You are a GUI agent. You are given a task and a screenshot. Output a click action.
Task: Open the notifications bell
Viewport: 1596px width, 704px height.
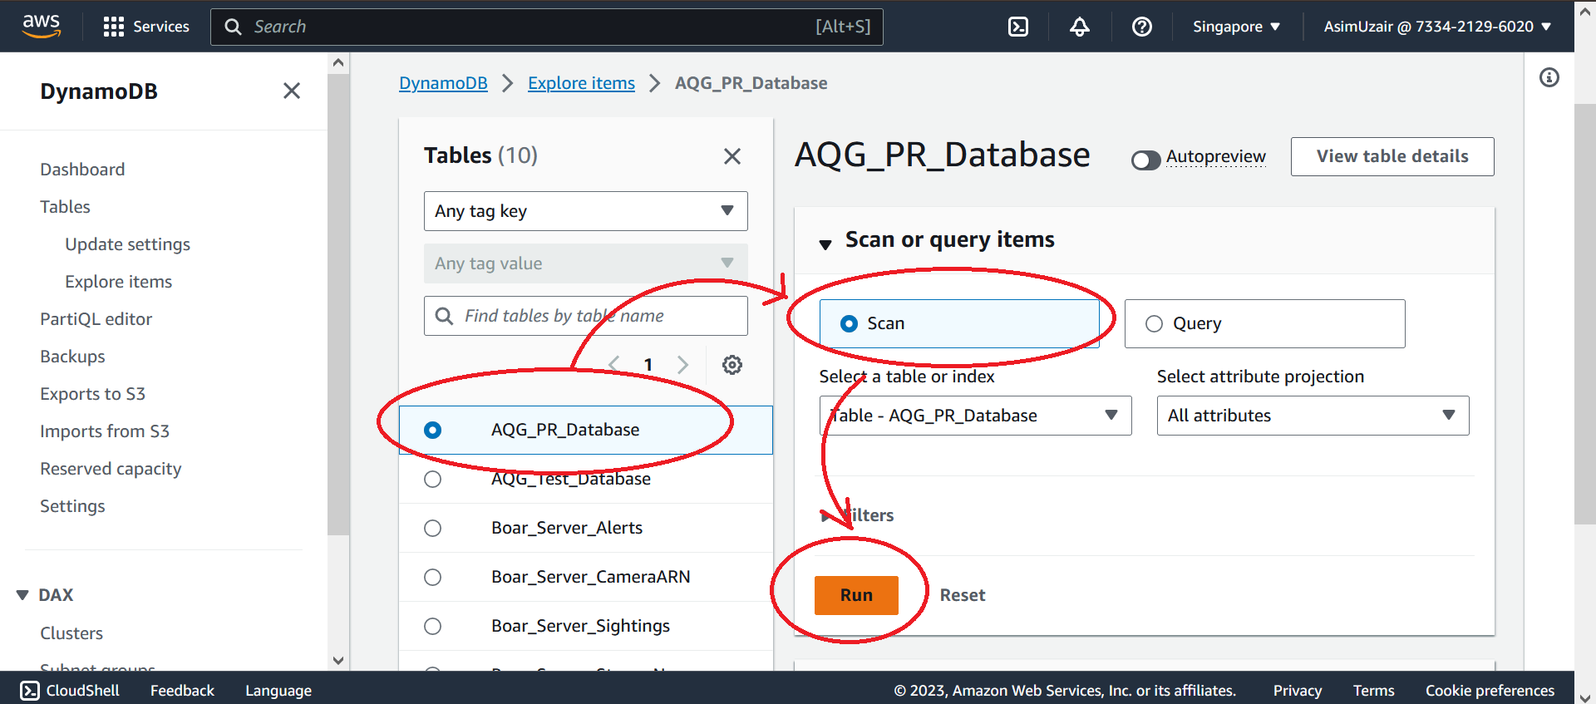pyautogui.click(x=1080, y=27)
